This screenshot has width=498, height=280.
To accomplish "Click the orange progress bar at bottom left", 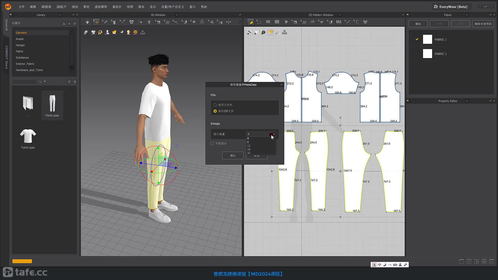I will point(22,261).
